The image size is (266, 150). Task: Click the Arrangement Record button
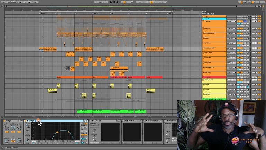click(117, 2)
